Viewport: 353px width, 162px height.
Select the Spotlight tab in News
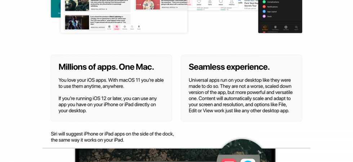click(117, 27)
